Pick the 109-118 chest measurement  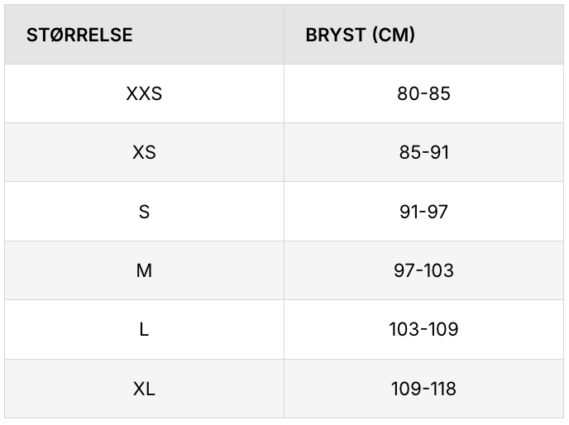coord(423,389)
